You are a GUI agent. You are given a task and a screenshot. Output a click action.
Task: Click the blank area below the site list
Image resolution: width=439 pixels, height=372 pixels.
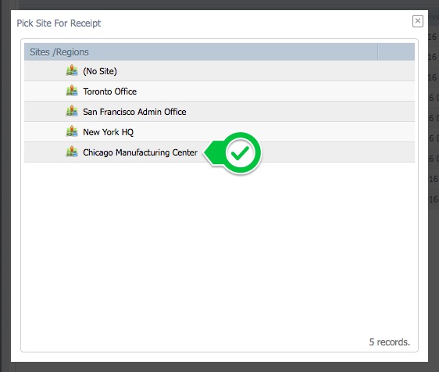[219, 246]
